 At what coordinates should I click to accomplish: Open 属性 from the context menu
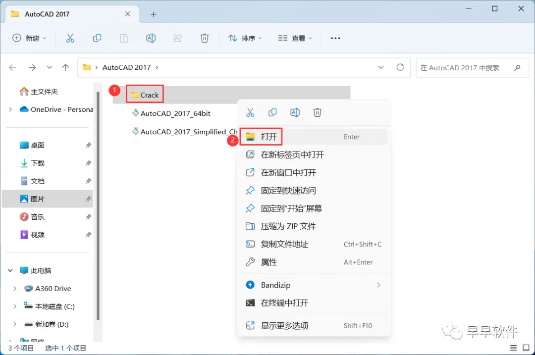pyautogui.click(x=314, y=262)
